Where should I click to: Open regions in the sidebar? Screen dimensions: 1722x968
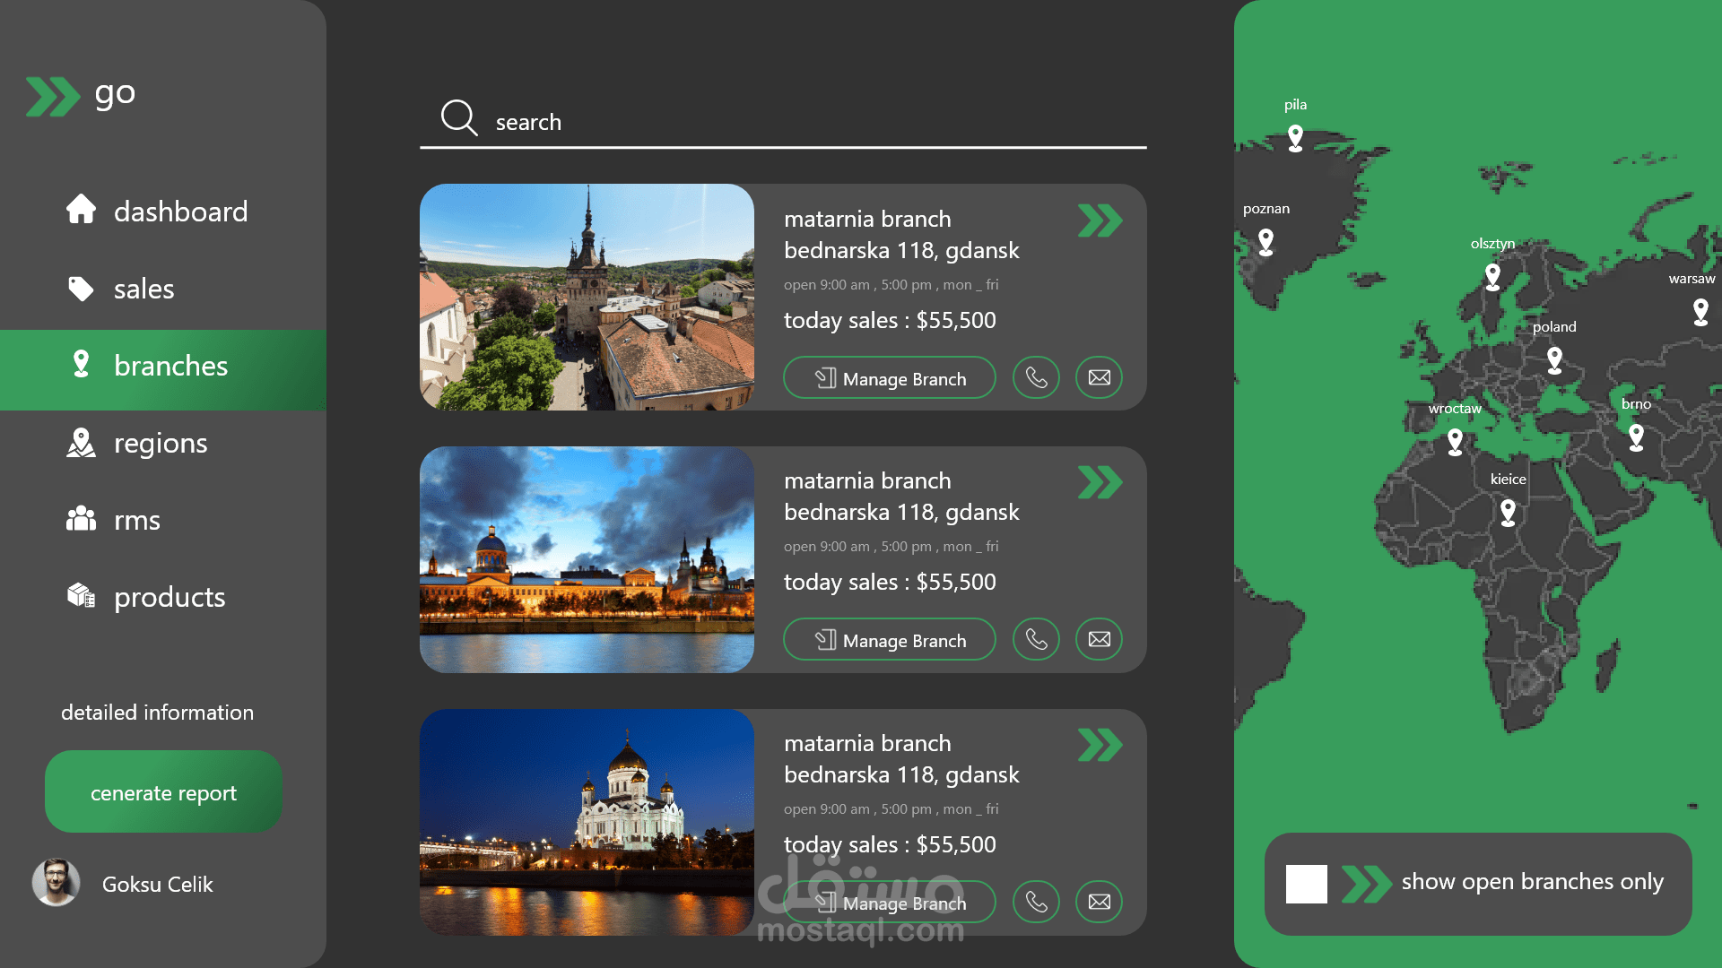[161, 443]
